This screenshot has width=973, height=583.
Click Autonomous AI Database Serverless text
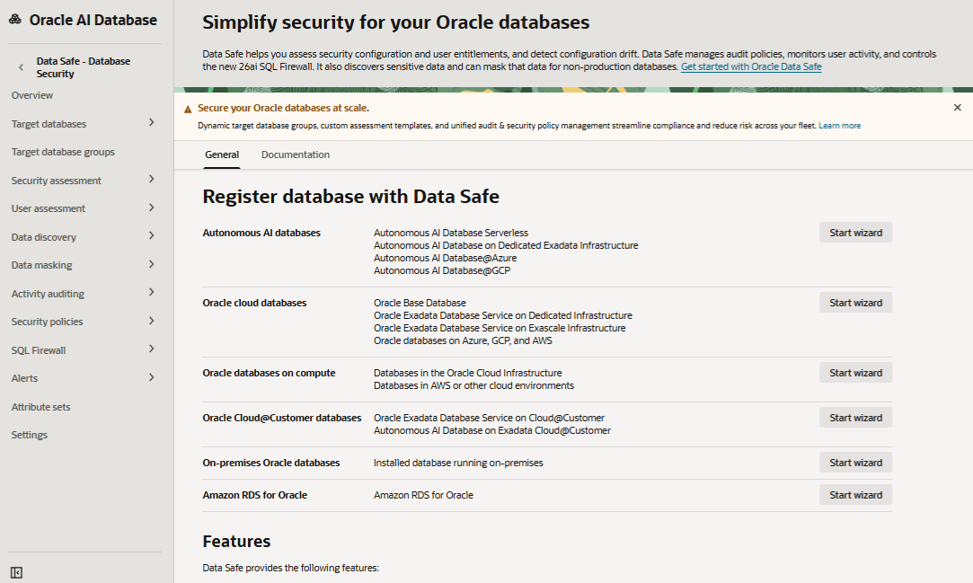coord(451,233)
